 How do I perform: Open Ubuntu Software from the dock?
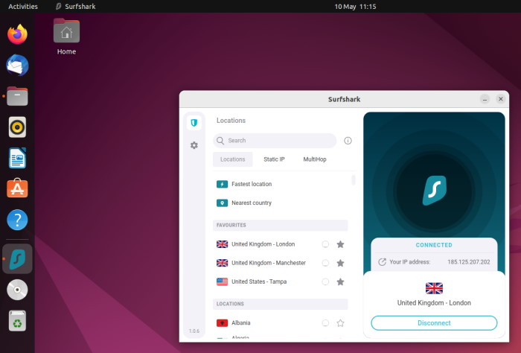[17, 188]
